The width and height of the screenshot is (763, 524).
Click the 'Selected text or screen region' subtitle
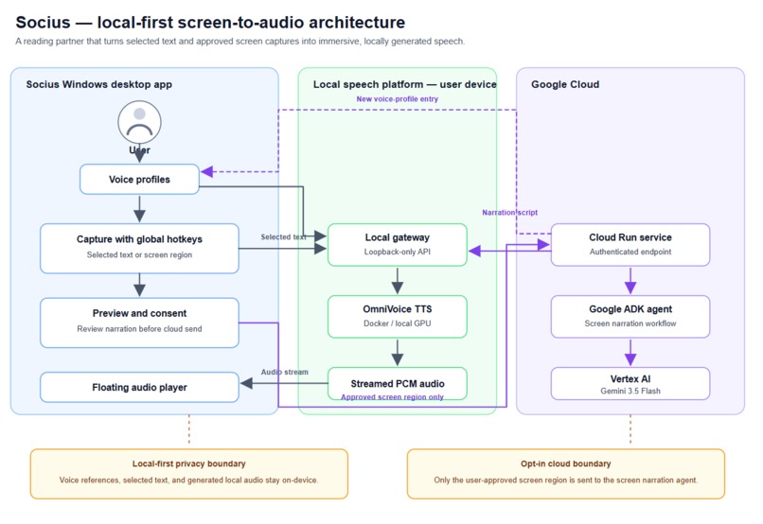[140, 254]
